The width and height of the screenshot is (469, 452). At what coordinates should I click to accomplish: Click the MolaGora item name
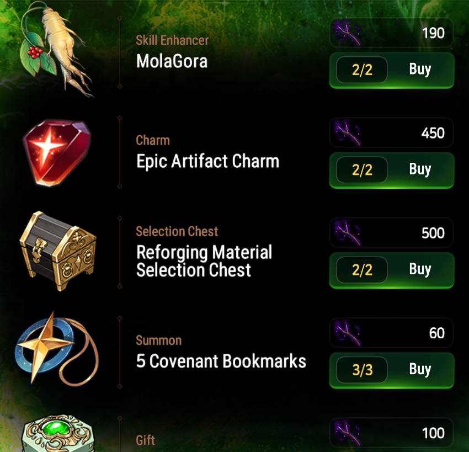click(x=172, y=61)
